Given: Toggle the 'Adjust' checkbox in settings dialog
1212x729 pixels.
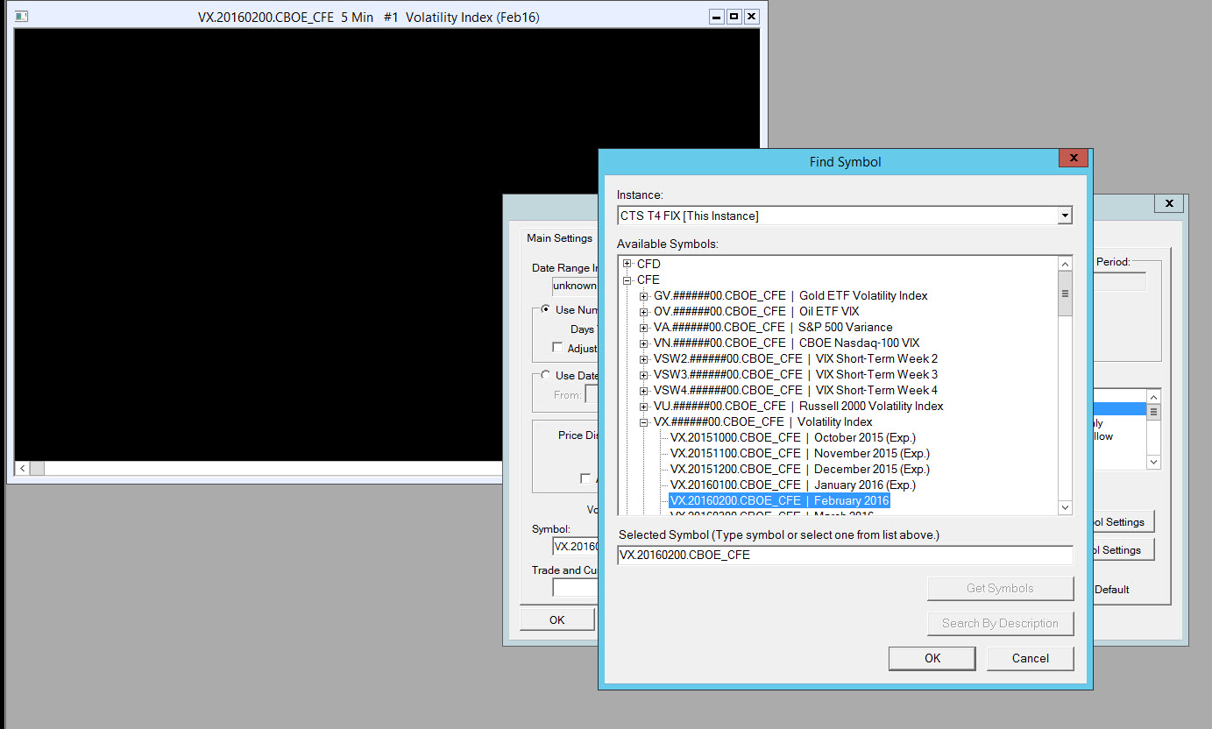Looking at the screenshot, I should [557, 348].
